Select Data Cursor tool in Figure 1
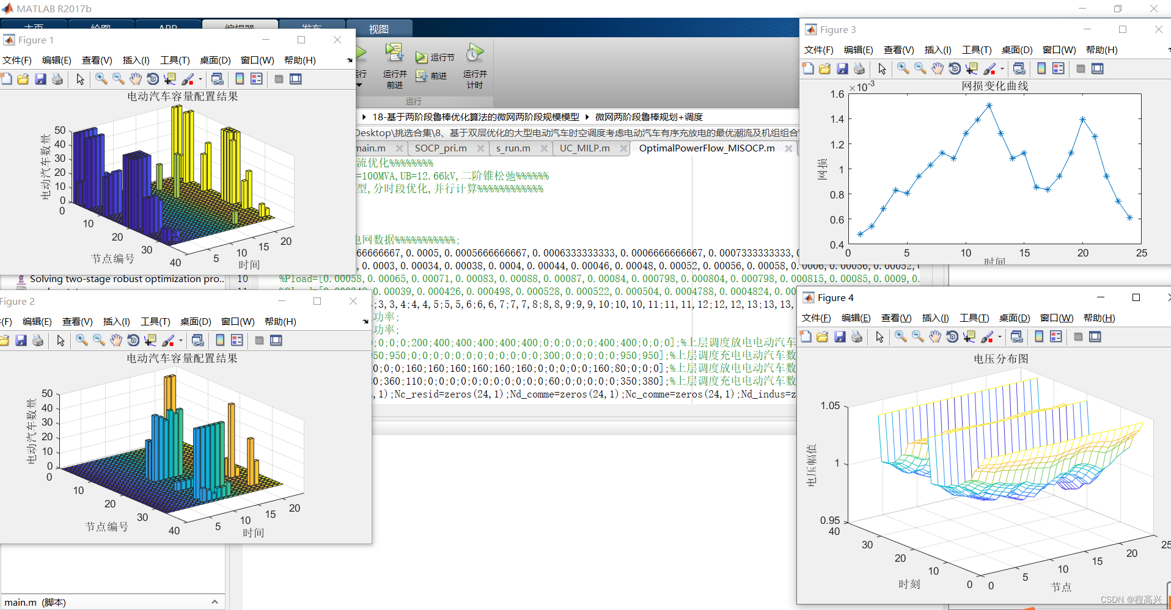1171x610 pixels. (x=170, y=79)
